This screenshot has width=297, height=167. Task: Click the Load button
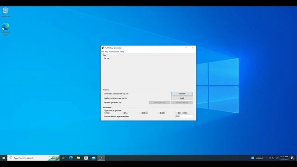(x=182, y=98)
